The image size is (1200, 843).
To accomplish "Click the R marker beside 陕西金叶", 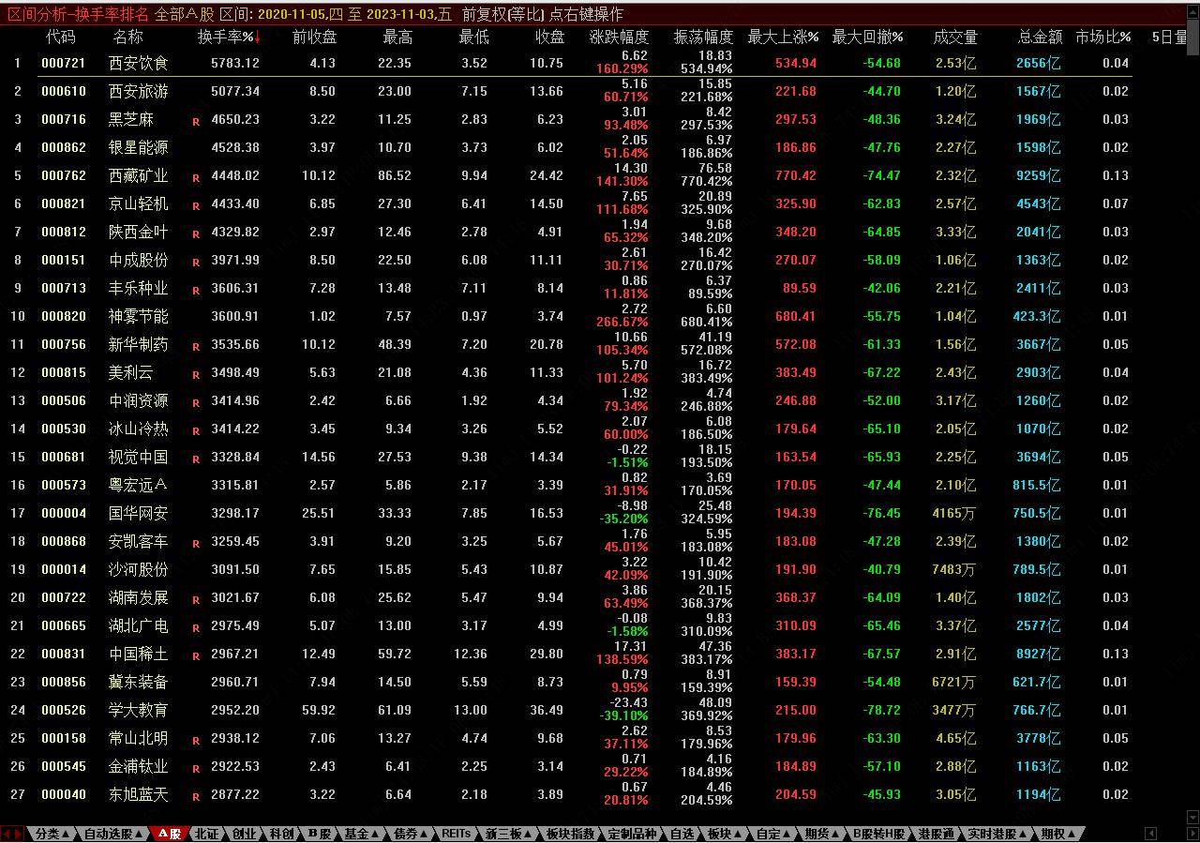I will click(196, 234).
